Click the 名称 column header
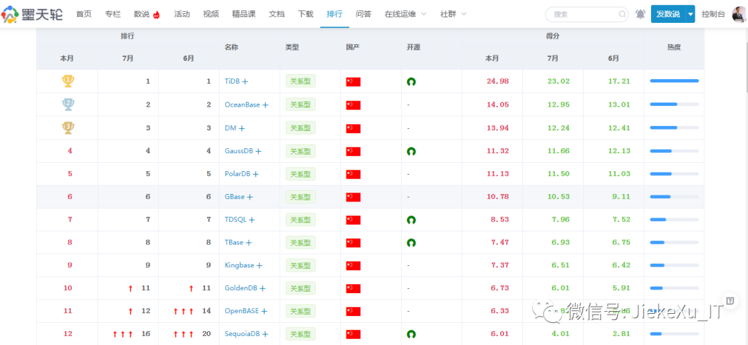Image resolution: width=748 pixels, height=345 pixels. click(x=231, y=47)
